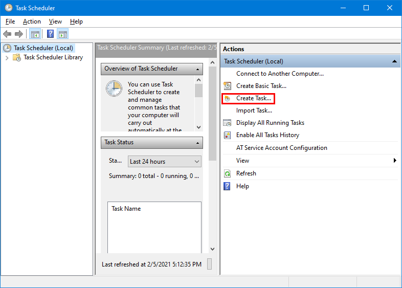The width and height of the screenshot is (402, 288).
Task: Open the Action menu
Action: coord(32,21)
